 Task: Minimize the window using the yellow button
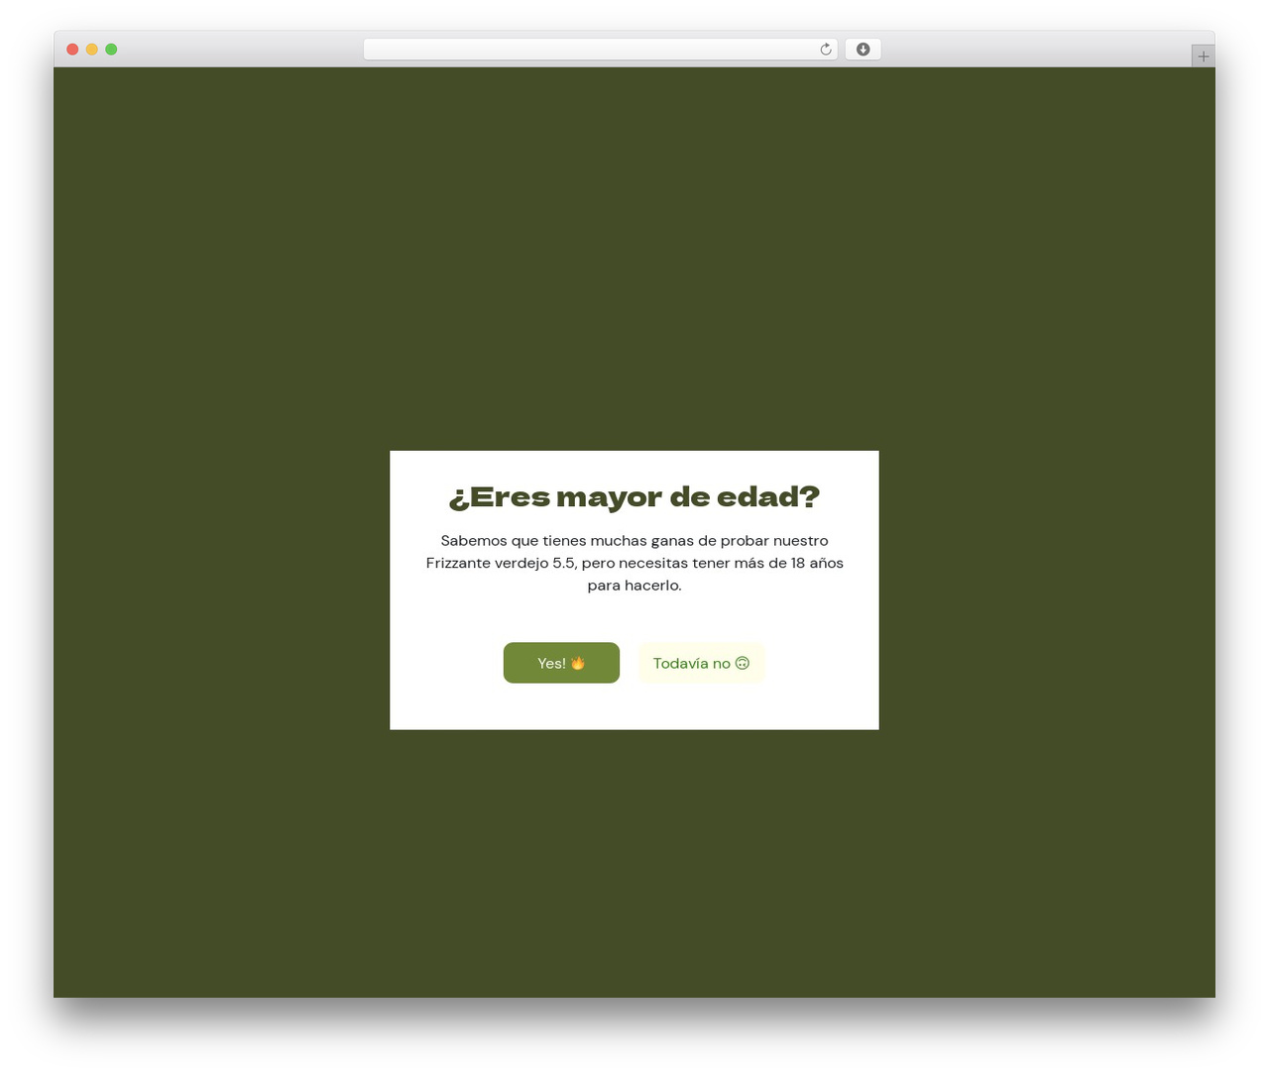[91, 50]
